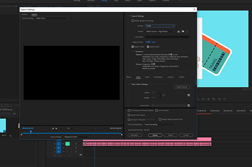
Task: Click the Comments input field
Action: coord(167,37)
